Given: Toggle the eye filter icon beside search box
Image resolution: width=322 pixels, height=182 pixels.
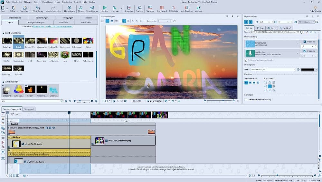Looking at the screenshot, I should tap(66, 101).
